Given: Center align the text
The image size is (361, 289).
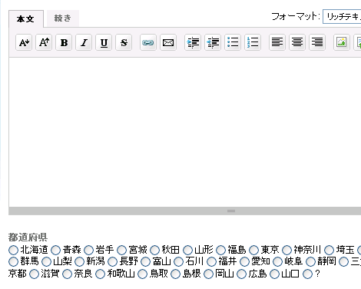Looking at the screenshot, I should pyautogui.click(x=297, y=42).
